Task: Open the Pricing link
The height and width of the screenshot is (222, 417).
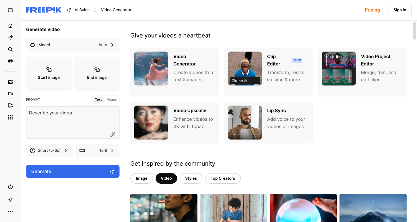Action: [x=372, y=10]
